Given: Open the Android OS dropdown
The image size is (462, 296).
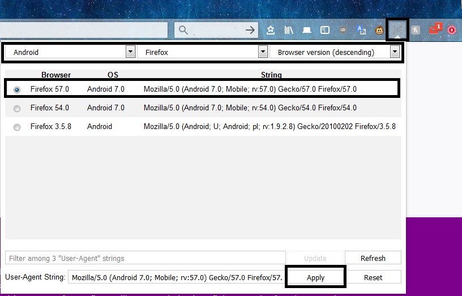Looking at the screenshot, I should 70,52.
